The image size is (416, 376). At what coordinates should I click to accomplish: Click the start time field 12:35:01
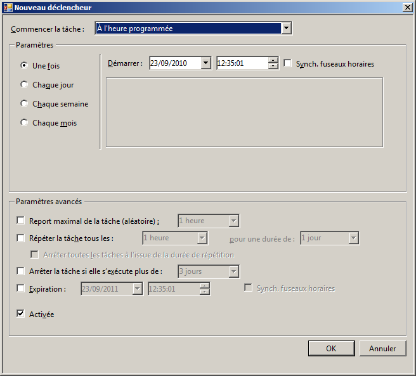click(x=241, y=63)
